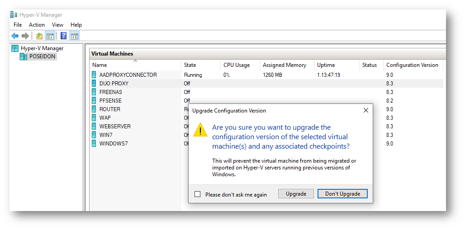This screenshot has height=230, width=465.
Task: Click the FREENAS virtual machine icon
Action: (94, 92)
